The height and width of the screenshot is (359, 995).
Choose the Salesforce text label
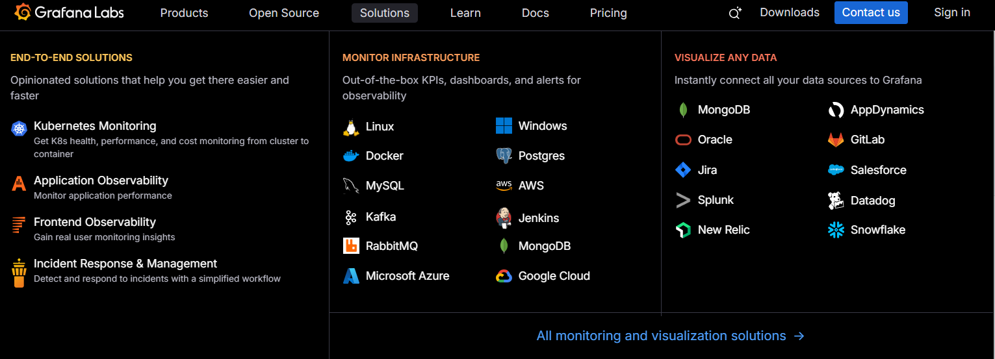point(879,170)
